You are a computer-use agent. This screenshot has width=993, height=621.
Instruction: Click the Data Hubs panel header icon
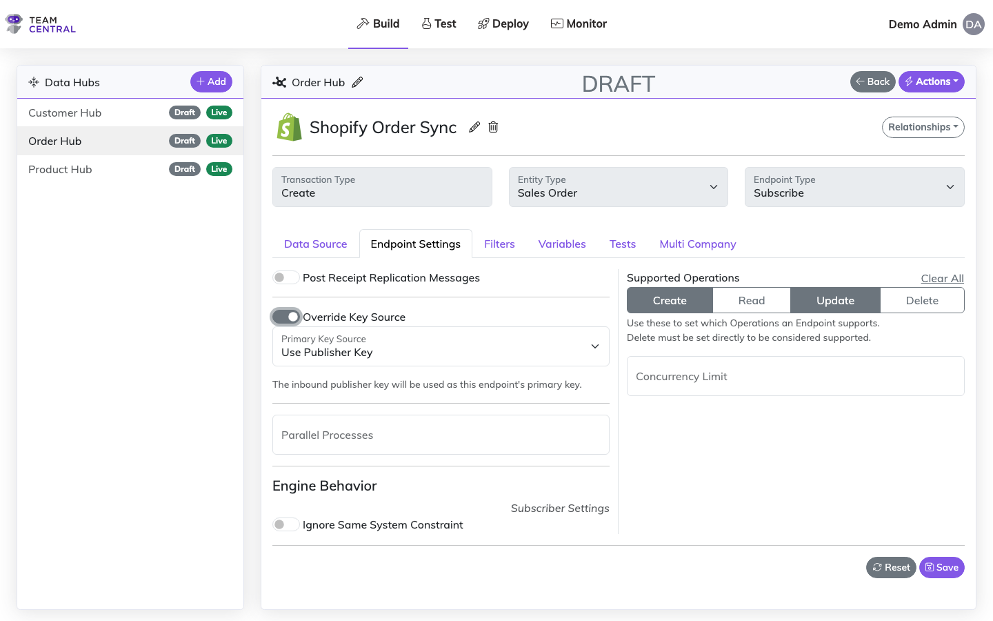click(34, 82)
